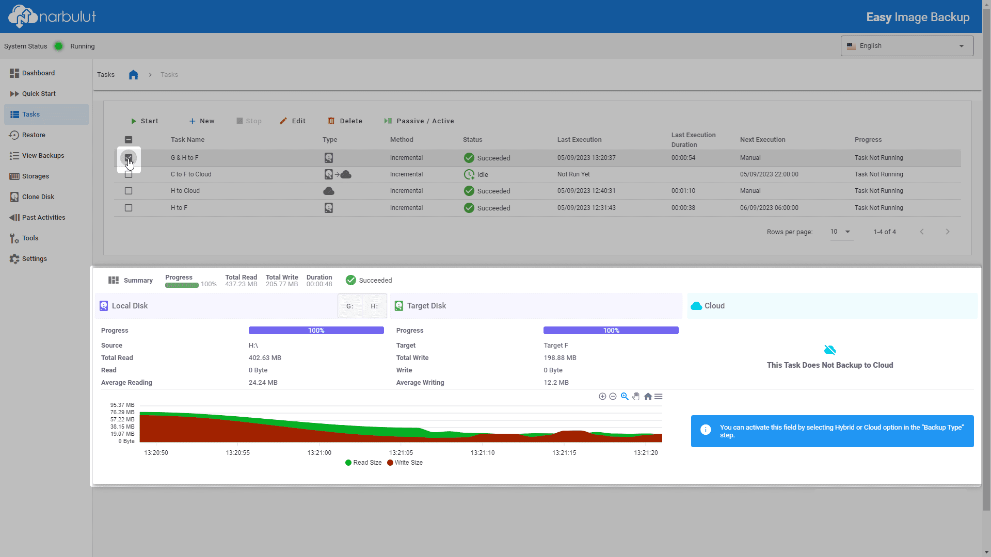Click the chart zoom-out minus icon

pyautogui.click(x=613, y=397)
